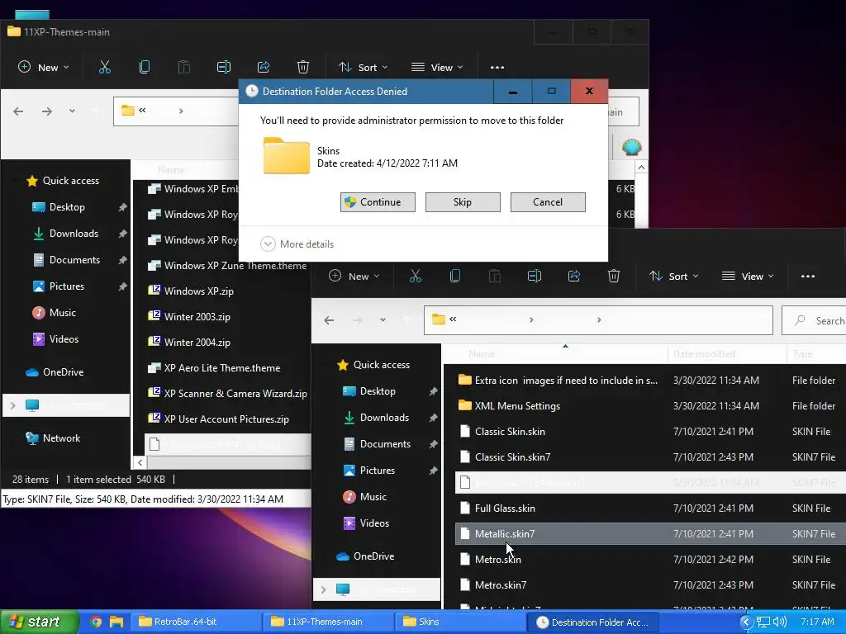The image size is (846, 634).
Task: Open New dropdown in Skins window
Action: [354, 276]
